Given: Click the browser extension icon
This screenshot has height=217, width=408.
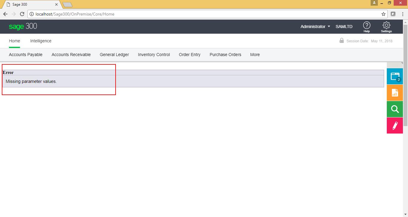Looking at the screenshot, I should (x=393, y=14).
